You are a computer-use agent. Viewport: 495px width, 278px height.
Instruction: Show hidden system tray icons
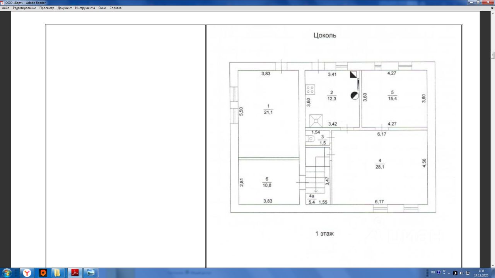coord(449,273)
